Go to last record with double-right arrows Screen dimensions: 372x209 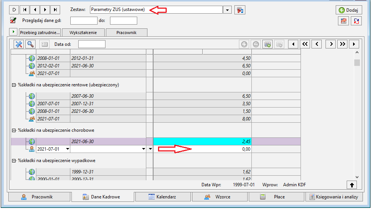(343, 44)
